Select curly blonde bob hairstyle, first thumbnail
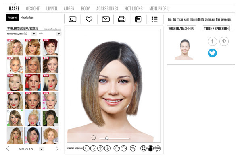 point(15,47)
